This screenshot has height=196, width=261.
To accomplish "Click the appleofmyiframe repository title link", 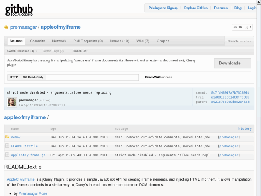I will (61, 27).
